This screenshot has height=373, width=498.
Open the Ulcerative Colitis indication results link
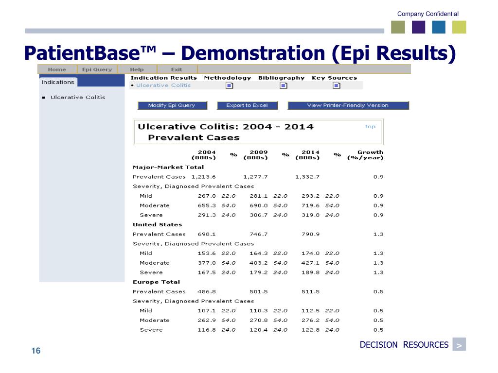click(x=163, y=85)
